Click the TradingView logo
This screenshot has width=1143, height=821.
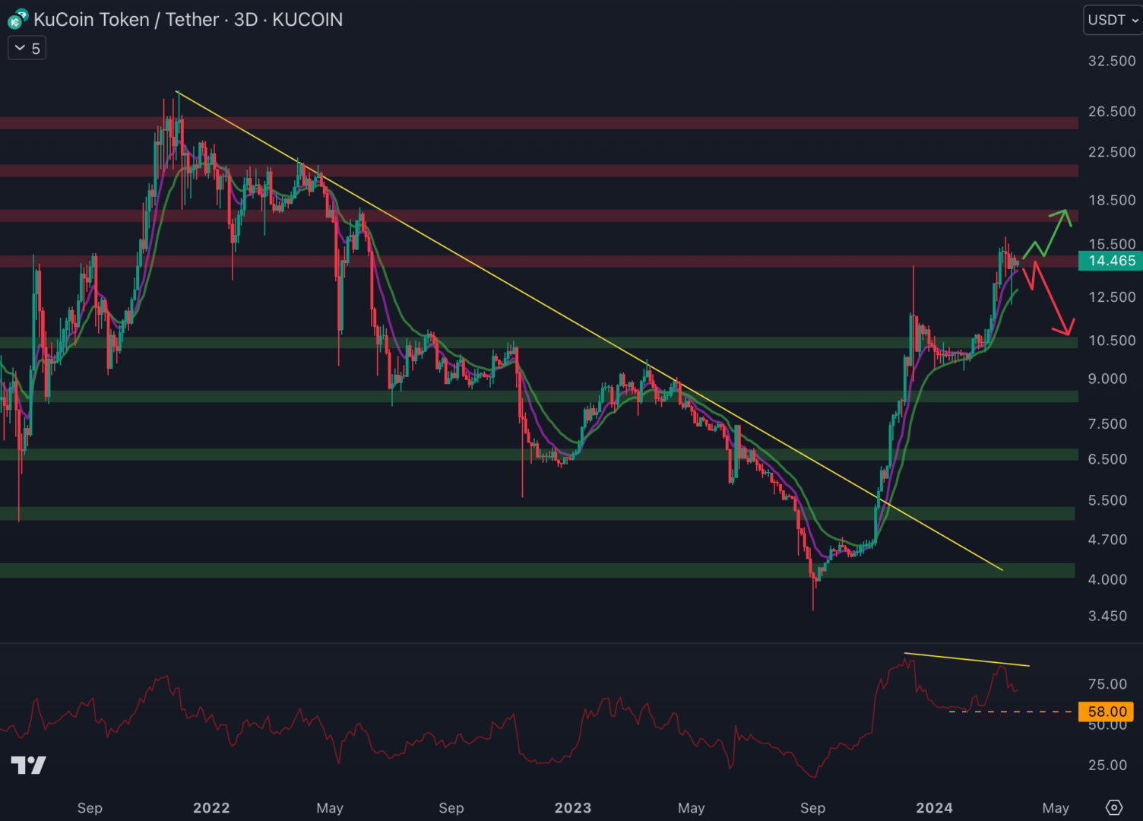click(28, 765)
